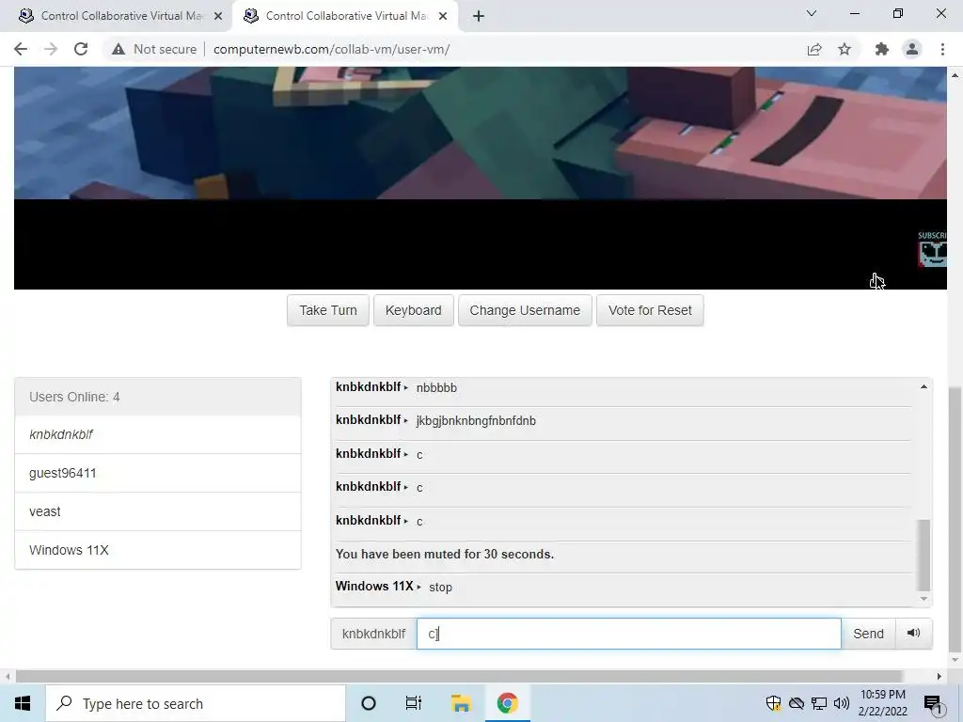Screen dimensions: 963x722
Task: Open Task View on taskbar
Action: 414,703
